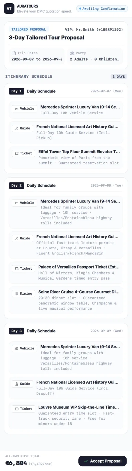Image resolution: width=132 pixels, height=471 pixels.
Task: Click the Day 2 Dining tag icon
Action: [17, 293]
